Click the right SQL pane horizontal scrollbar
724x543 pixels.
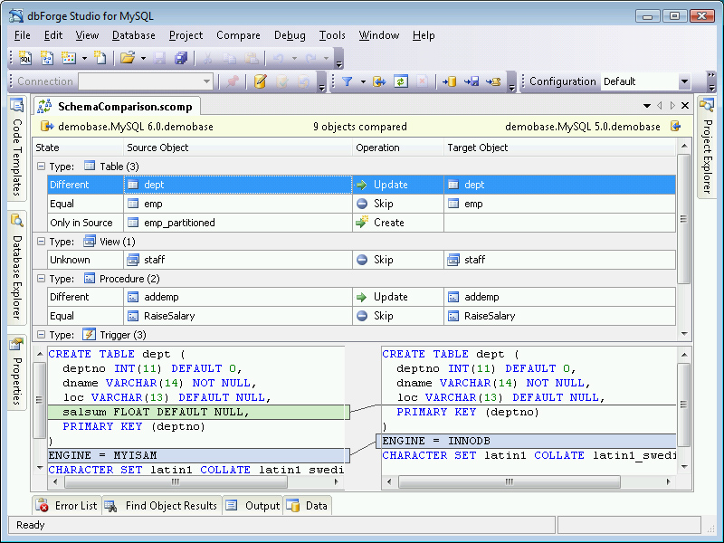[x=510, y=482]
